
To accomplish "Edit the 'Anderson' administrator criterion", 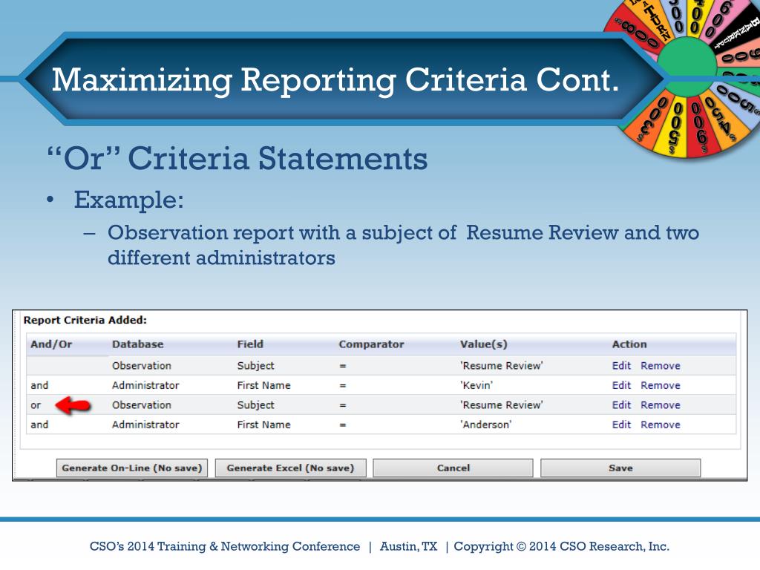I will pos(621,425).
